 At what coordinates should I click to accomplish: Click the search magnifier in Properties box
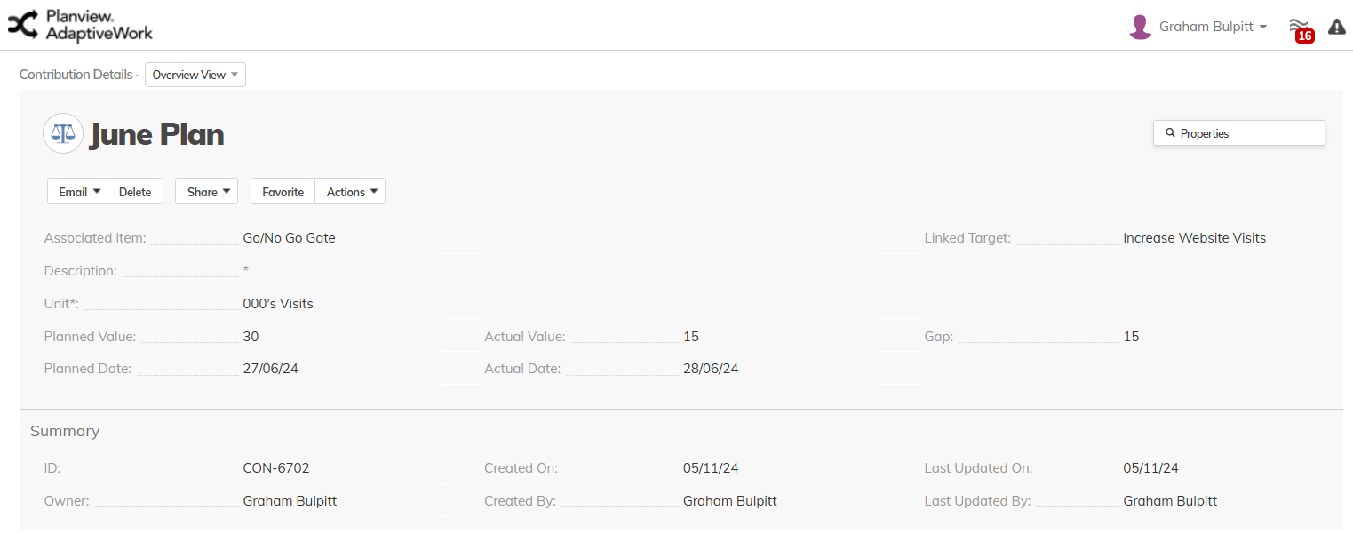1170,133
